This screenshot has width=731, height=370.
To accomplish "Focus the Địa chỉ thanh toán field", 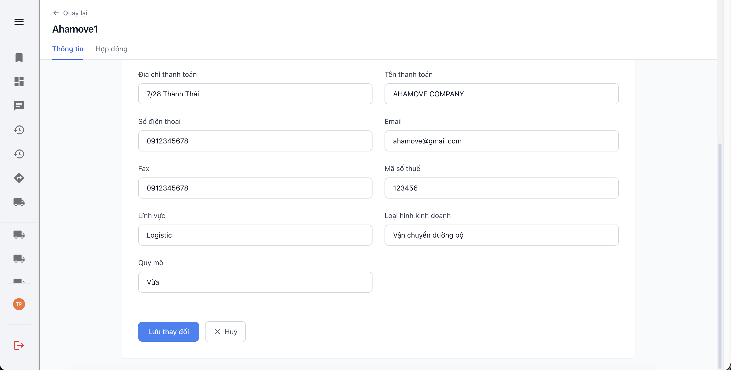I will (255, 94).
